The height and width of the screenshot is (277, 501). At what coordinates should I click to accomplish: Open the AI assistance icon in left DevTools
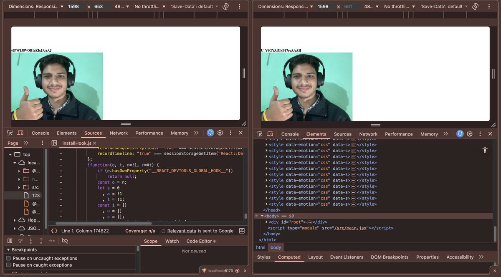(210, 133)
